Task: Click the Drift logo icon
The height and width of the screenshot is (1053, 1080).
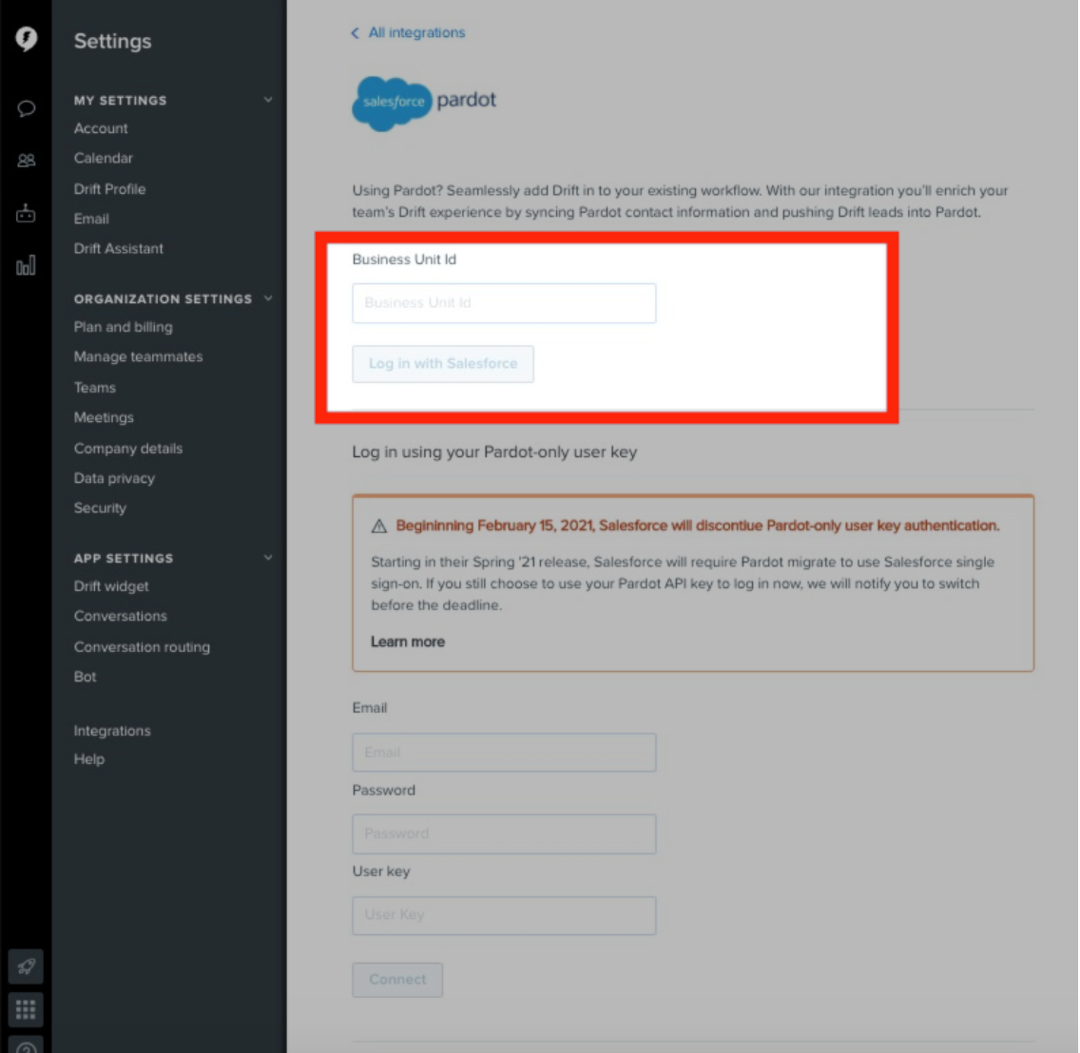Action: pos(27,39)
